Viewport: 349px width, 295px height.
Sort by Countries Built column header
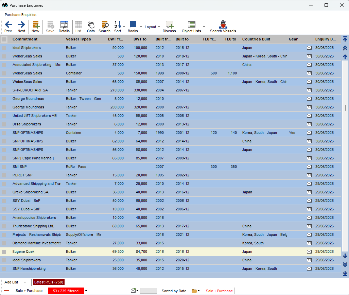256,39
